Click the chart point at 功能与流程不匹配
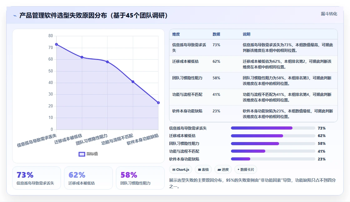The image size is (350, 202). (133, 82)
